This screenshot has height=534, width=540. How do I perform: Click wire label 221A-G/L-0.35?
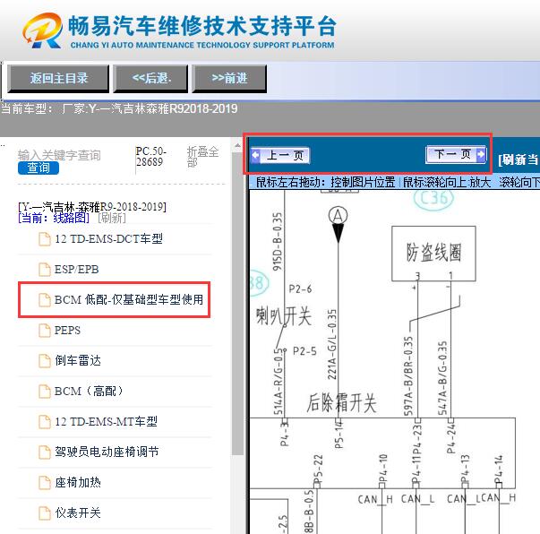[331, 344]
